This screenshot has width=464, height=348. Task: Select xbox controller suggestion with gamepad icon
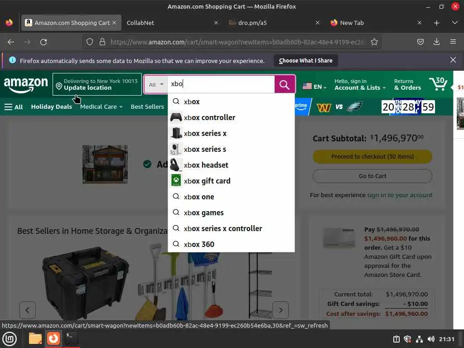231,117
